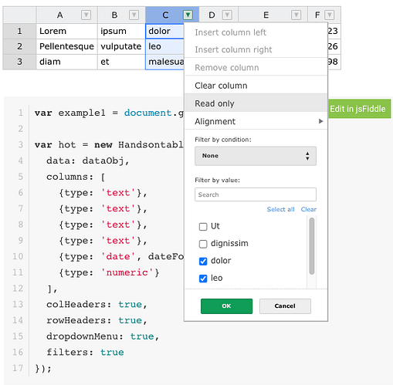Select Clear column option
The image size is (393, 385).
point(256,86)
